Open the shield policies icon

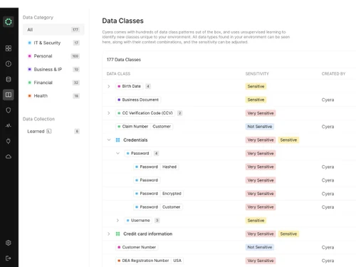9,110
